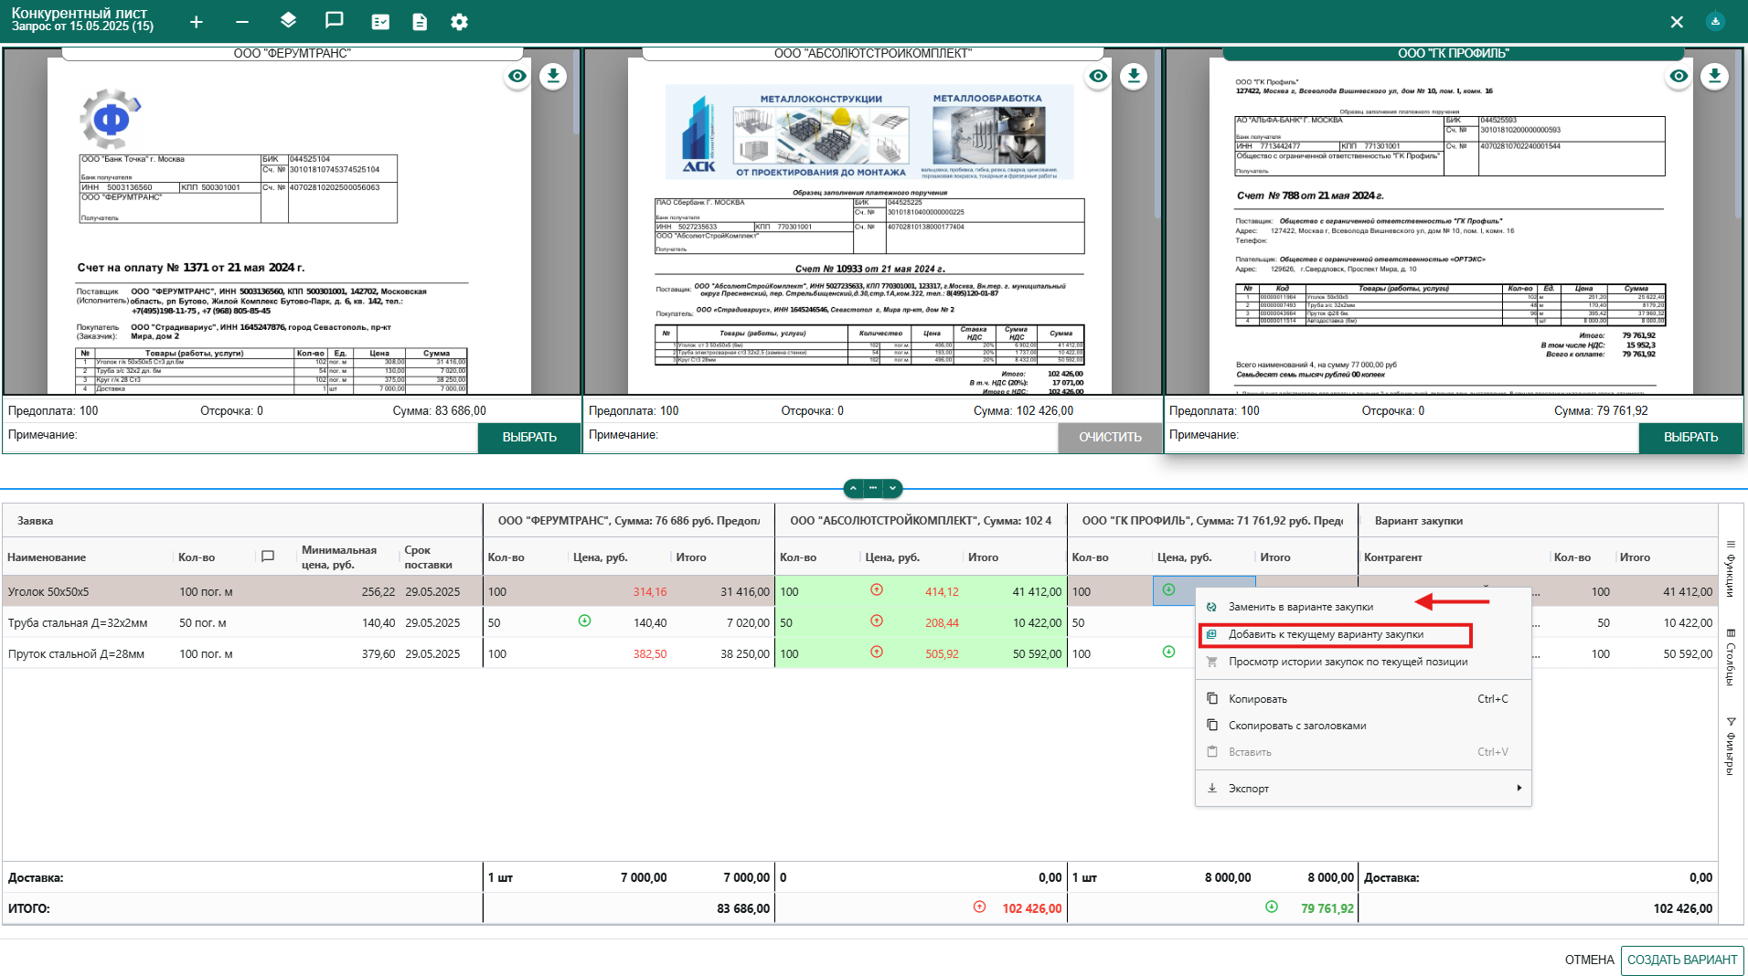
Task: Click the checklist icon in the top toolbar
Action: coord(380,22)
